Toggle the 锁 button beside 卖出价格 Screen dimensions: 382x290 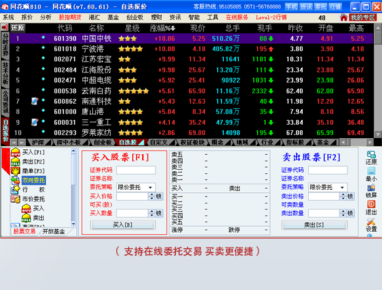(351, 196)
